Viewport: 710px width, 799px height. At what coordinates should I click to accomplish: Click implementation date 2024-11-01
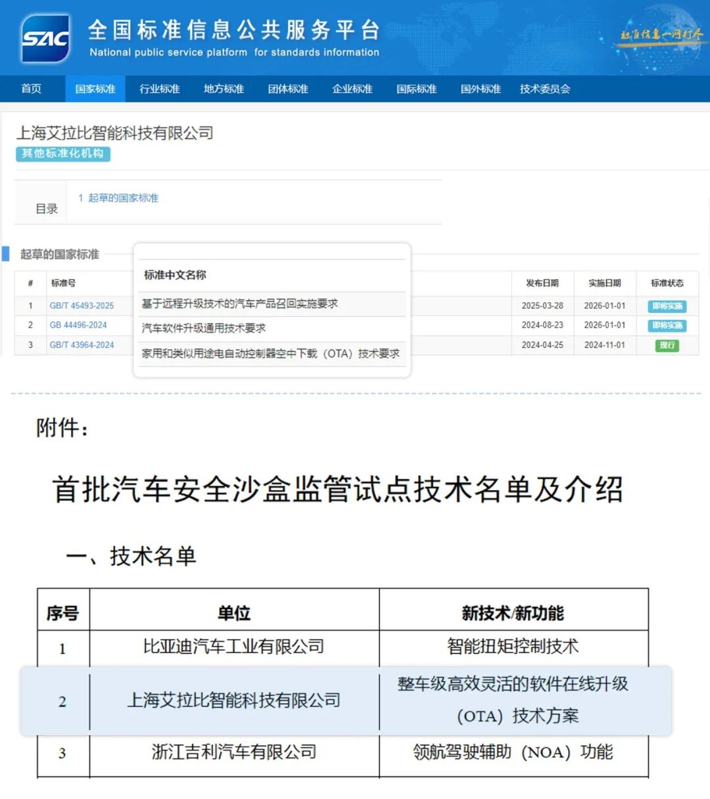click(x=605, y=345)
